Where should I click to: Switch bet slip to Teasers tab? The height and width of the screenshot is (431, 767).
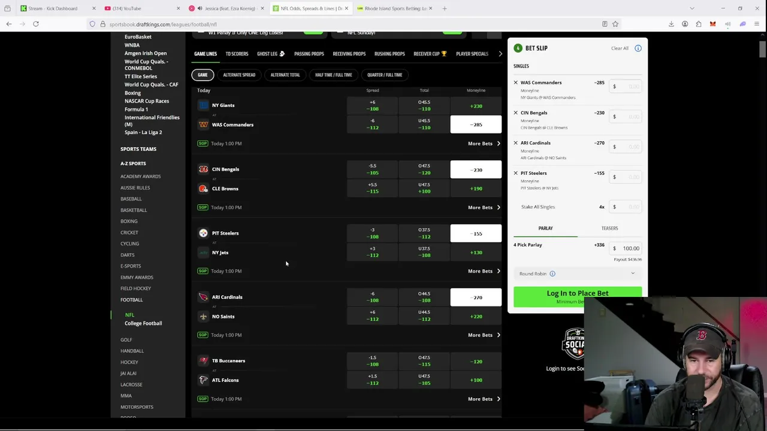point(609,228)
